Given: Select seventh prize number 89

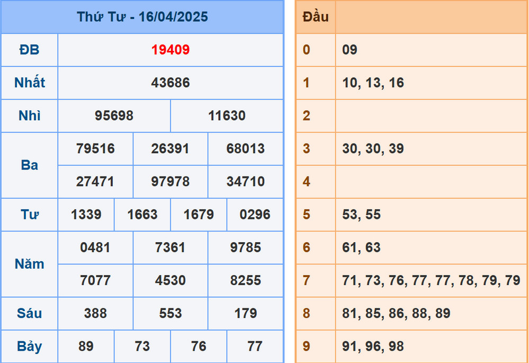Looking at the screenshot, I should [x=85, y=346].
